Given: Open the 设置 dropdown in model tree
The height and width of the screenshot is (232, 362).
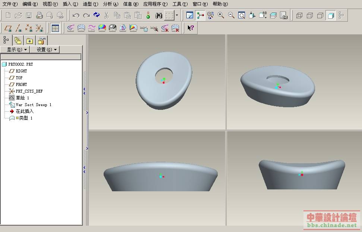Looking at the screenshot, I should tap(44, 49).
